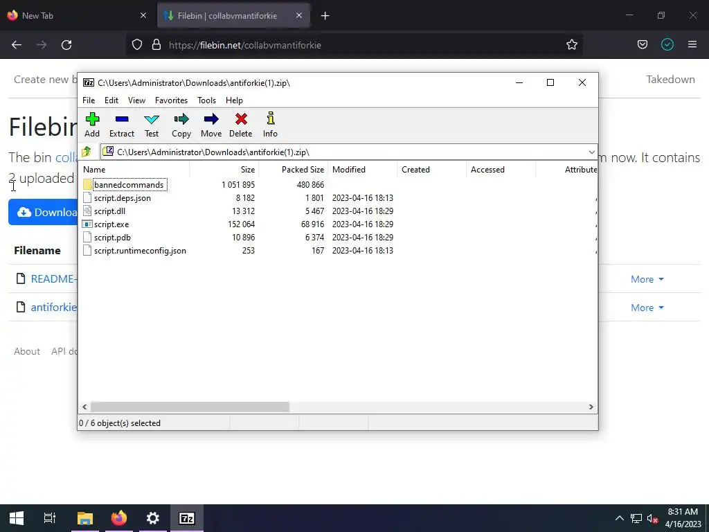Open the Firefox shield tracking protection icon
709x532 pixels.
(137, 45)
